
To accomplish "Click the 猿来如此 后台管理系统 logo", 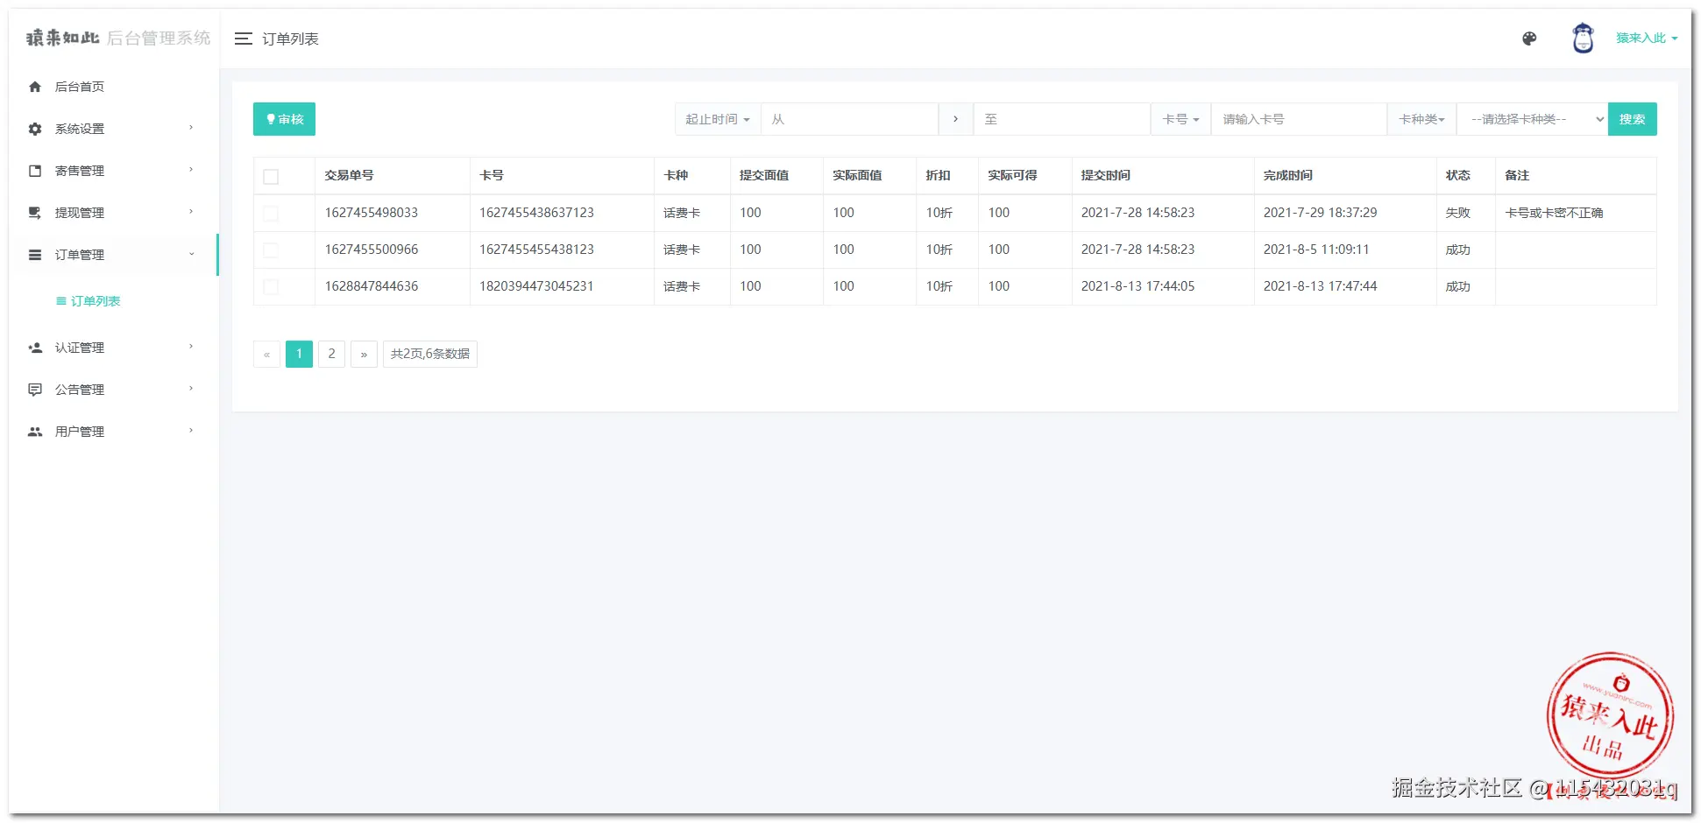I will tap(118, 38).
